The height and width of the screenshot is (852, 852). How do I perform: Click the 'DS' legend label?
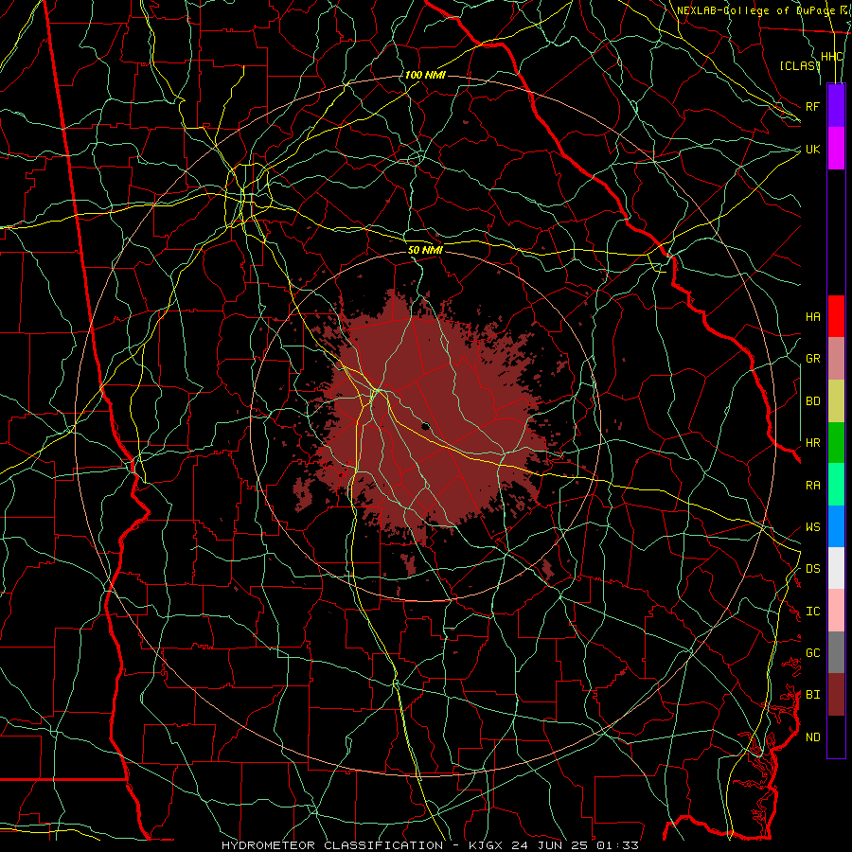pyautogui.click(x=813, y=569)
